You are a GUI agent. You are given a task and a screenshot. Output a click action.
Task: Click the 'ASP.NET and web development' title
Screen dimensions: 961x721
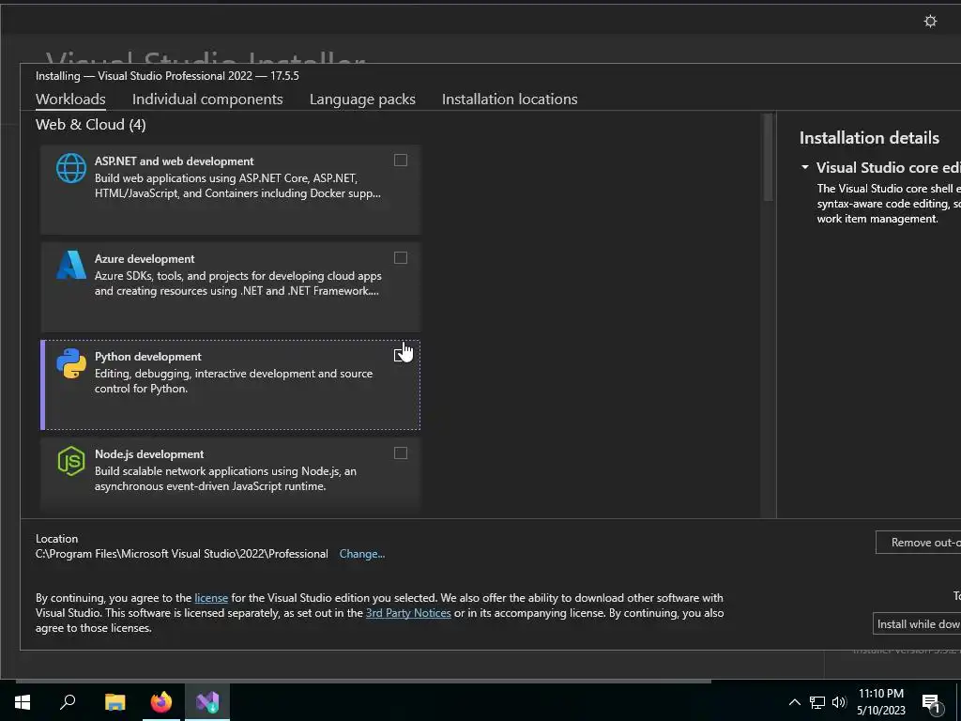click(x=174, y=161)
